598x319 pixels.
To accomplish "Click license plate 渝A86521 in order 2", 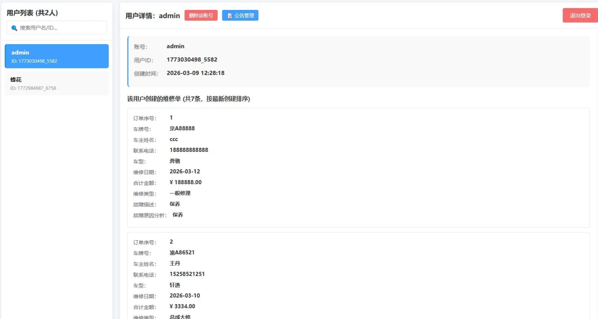I will (x=182, y=252).
